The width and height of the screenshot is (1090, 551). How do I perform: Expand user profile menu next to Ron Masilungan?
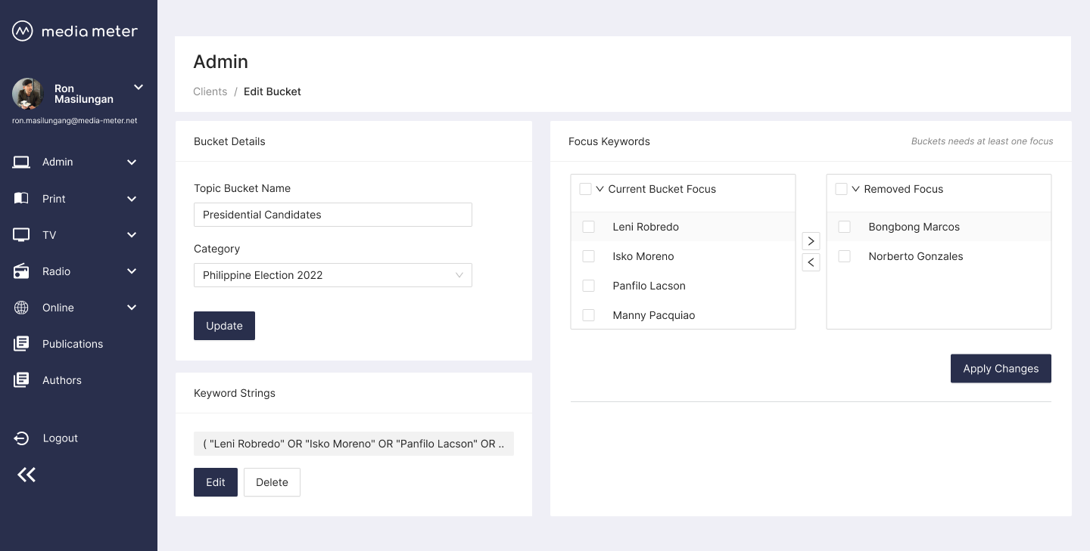pos(139,88)
